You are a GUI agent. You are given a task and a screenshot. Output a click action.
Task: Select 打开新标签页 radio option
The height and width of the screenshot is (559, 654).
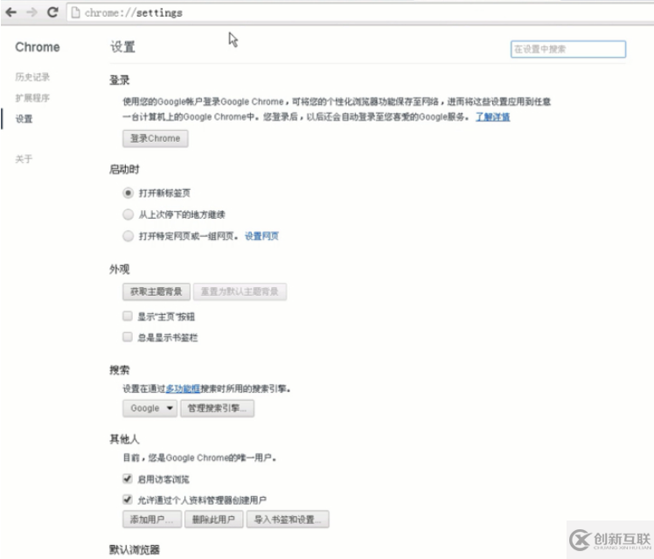[128, 192]
